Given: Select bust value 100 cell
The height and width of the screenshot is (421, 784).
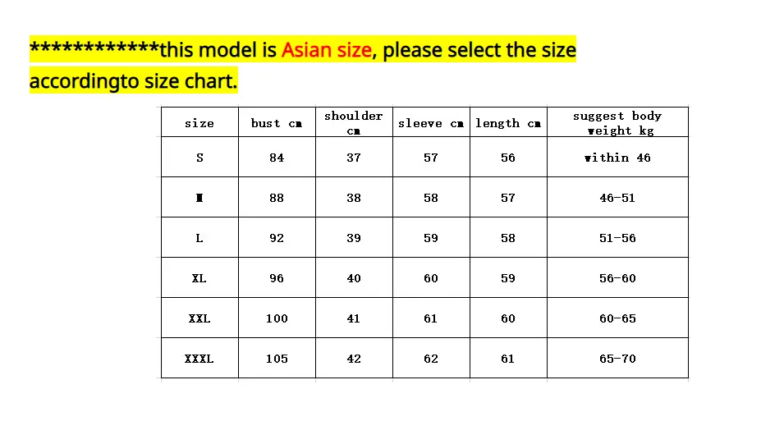Looking at the screenshot, I should (x=277, y=318).
